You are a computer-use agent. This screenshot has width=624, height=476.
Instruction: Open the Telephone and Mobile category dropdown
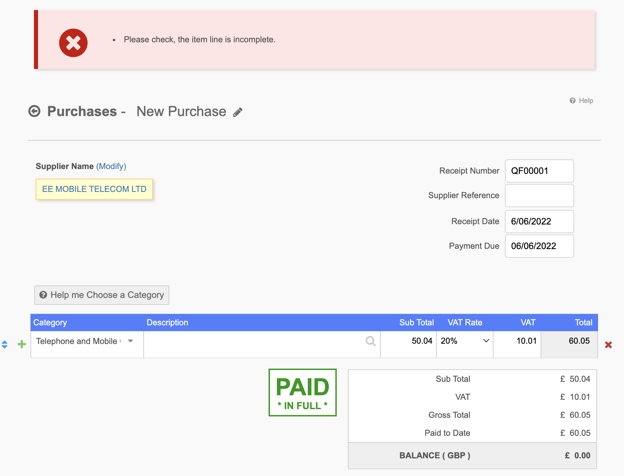click(x=87, y=341)
